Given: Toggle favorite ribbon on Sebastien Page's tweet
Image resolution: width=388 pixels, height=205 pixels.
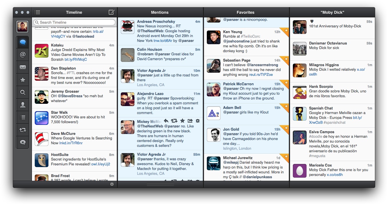Looking at the screenshot, I should 286,59.
